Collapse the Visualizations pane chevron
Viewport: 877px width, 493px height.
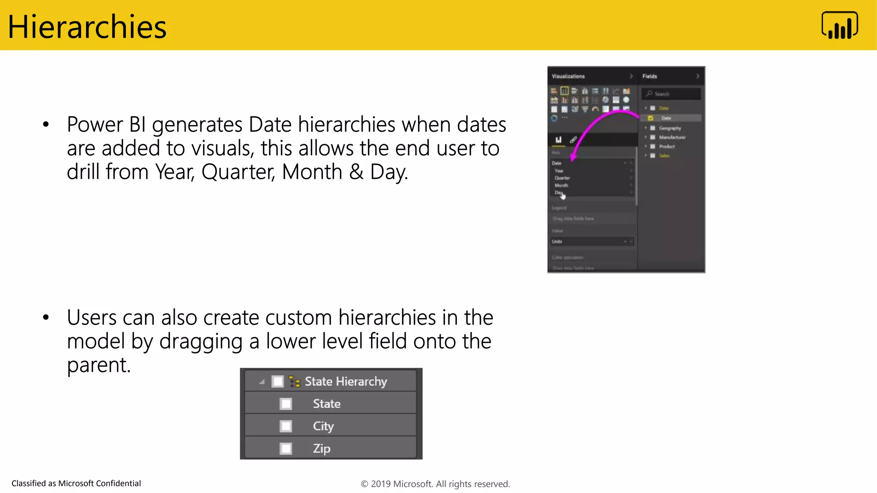point(631,76)
